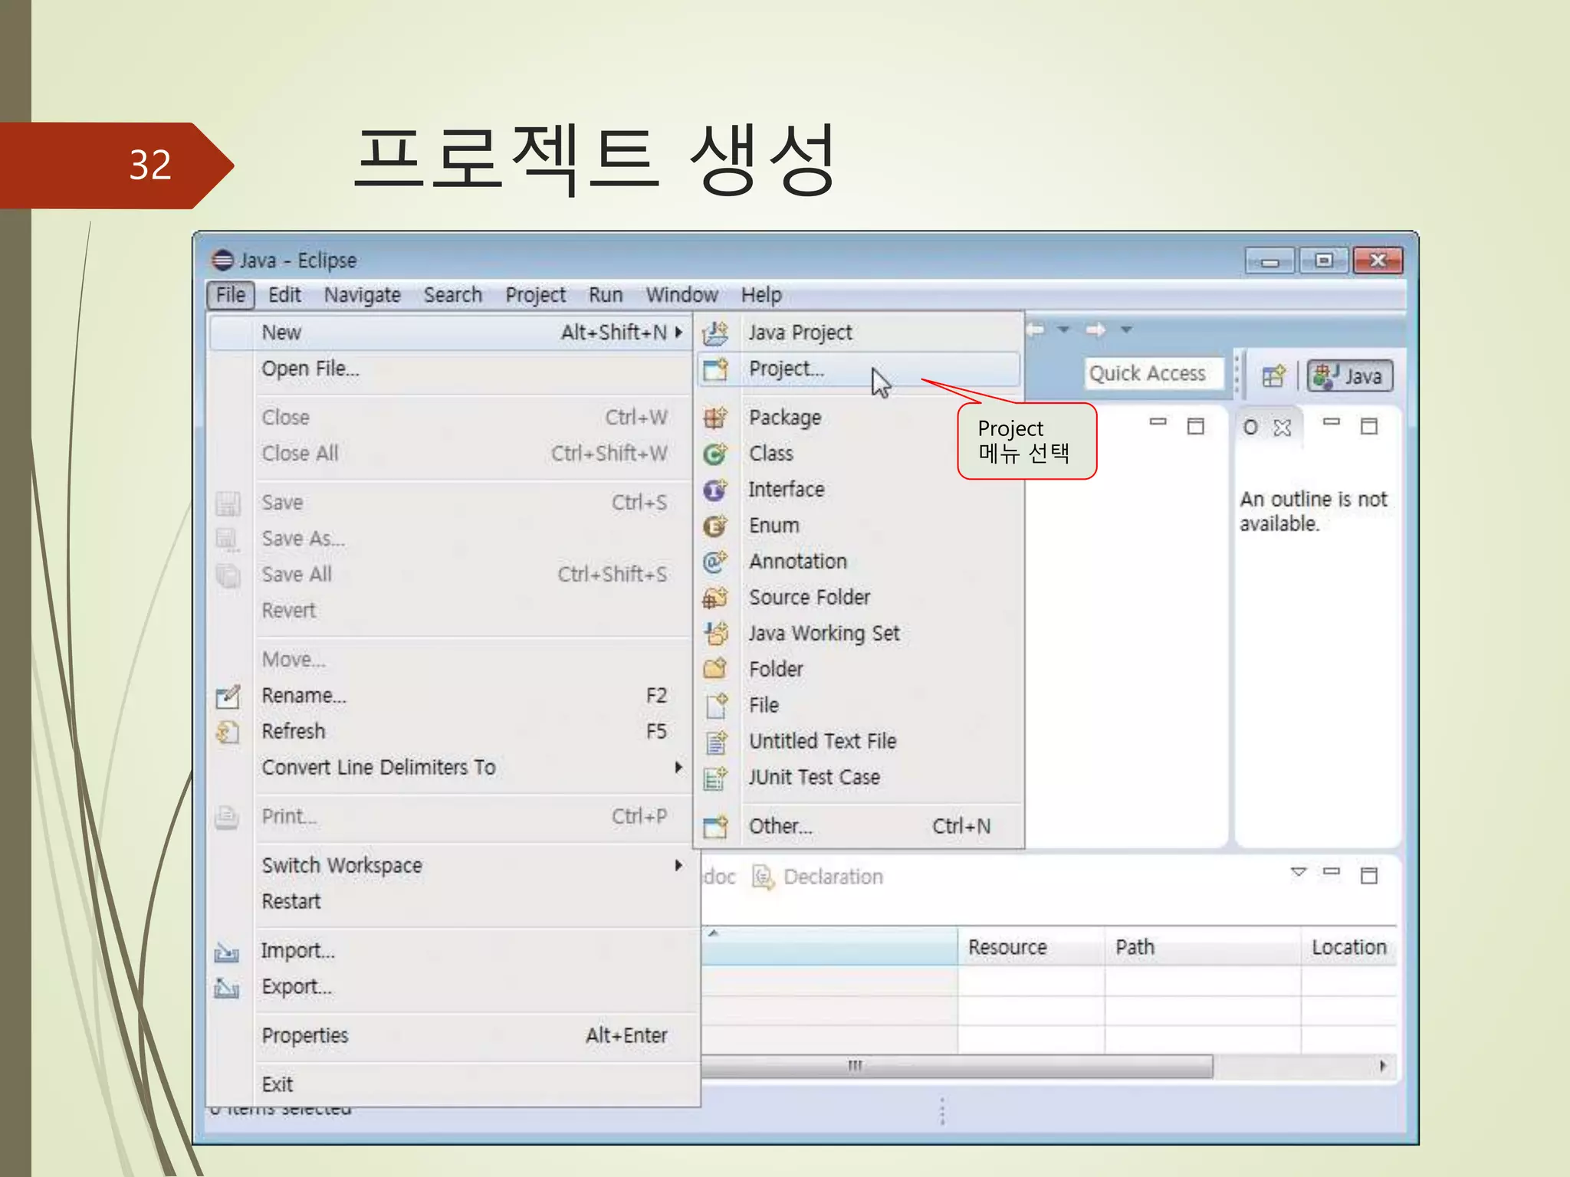Viewport: 1570px width, 1177px height.
Task: Click the Open Perspective icon
Action: (1273, 376)
